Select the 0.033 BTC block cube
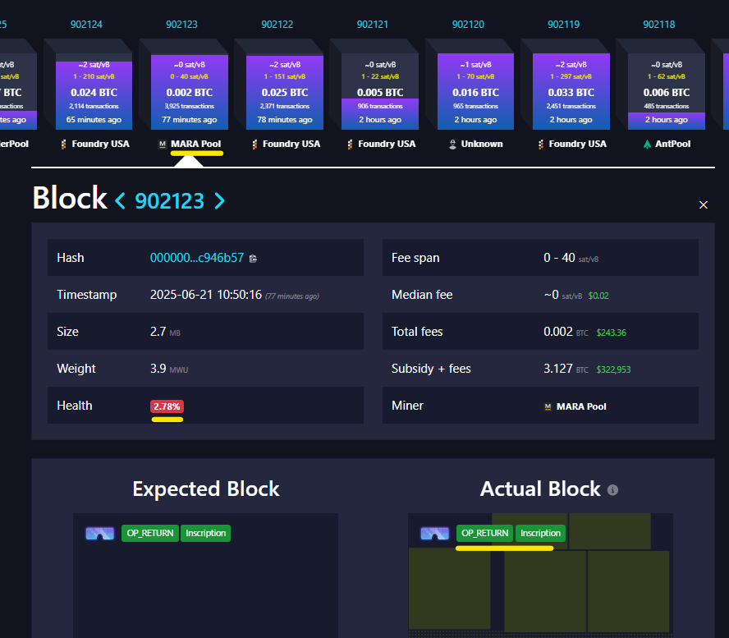729x638 pixels. click(571, 92)
